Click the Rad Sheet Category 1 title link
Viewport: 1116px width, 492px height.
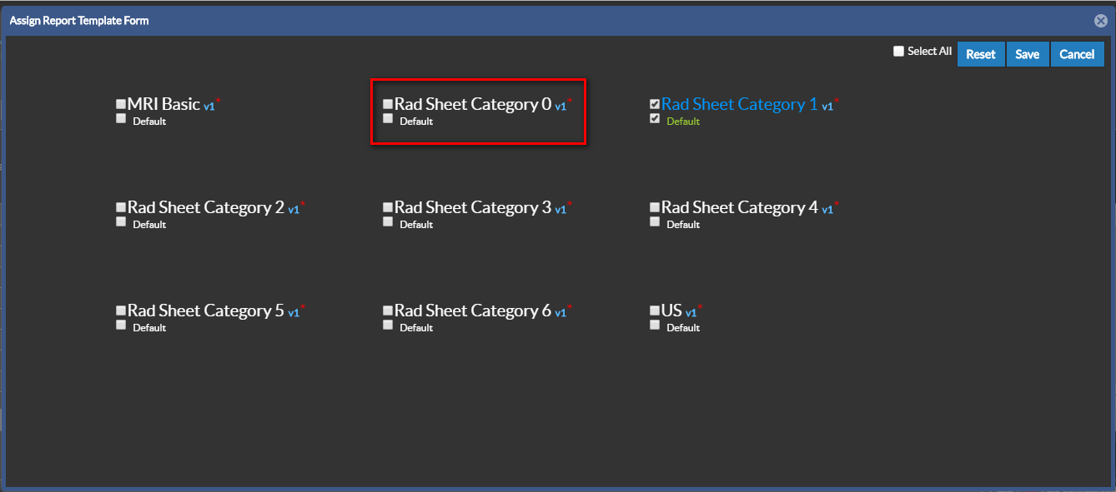[739, 104]
